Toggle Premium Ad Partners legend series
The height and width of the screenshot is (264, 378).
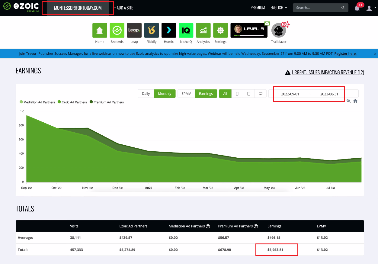107,102
